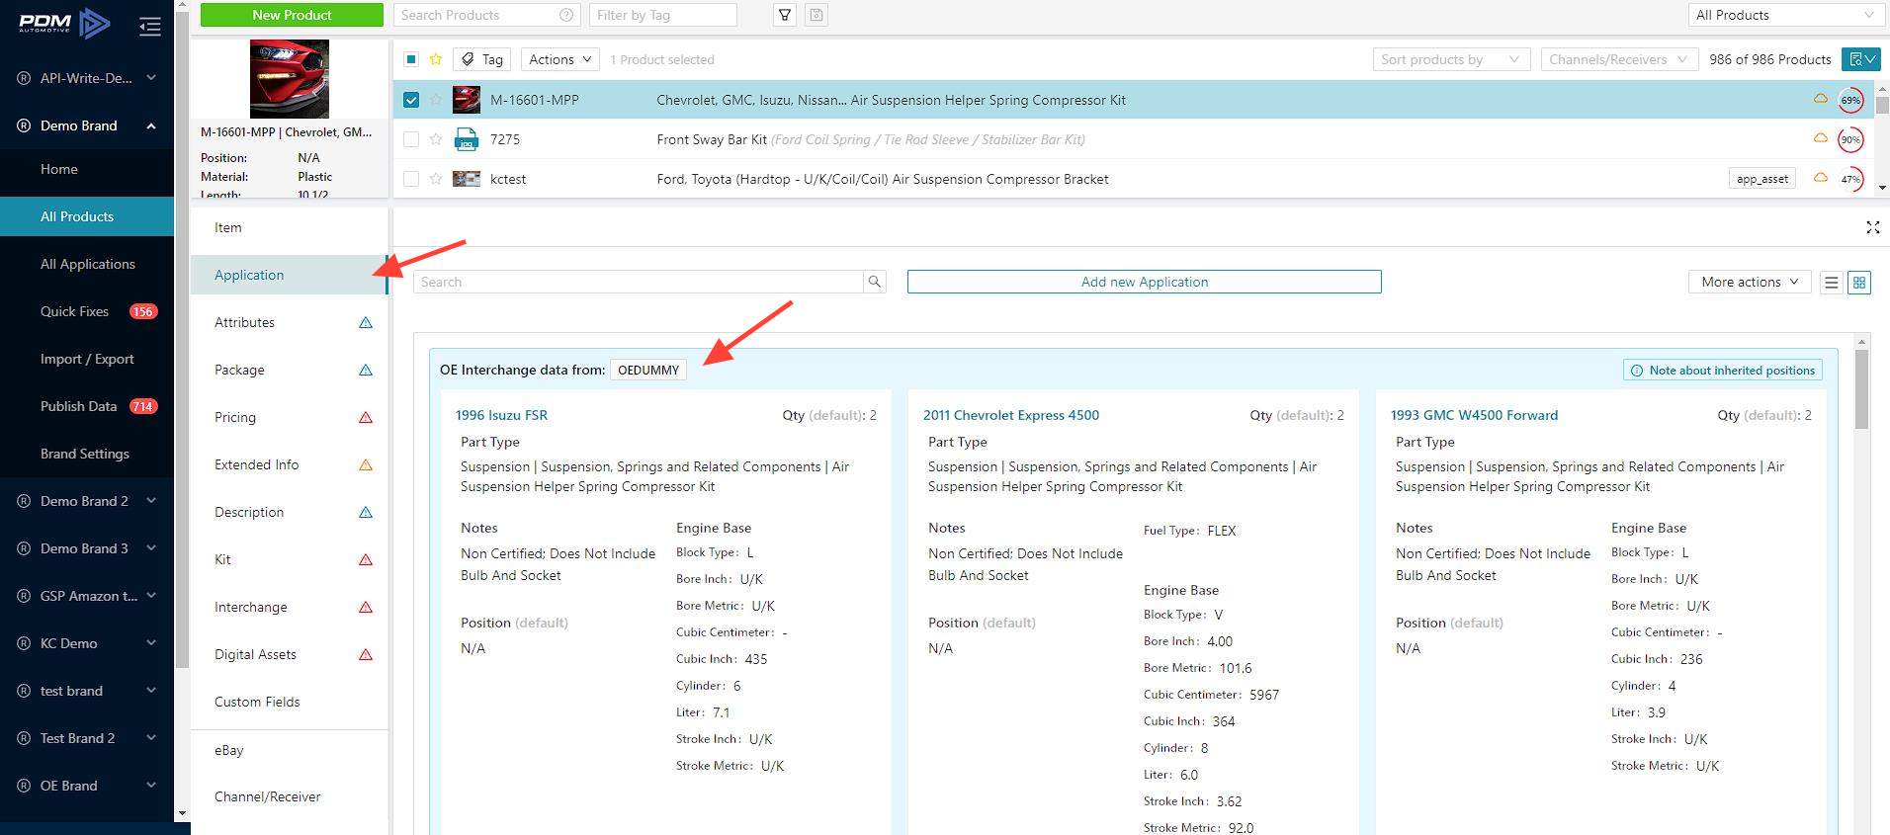Check the kctest product checkbox
Screen dimensions: 1890x835
411,179
